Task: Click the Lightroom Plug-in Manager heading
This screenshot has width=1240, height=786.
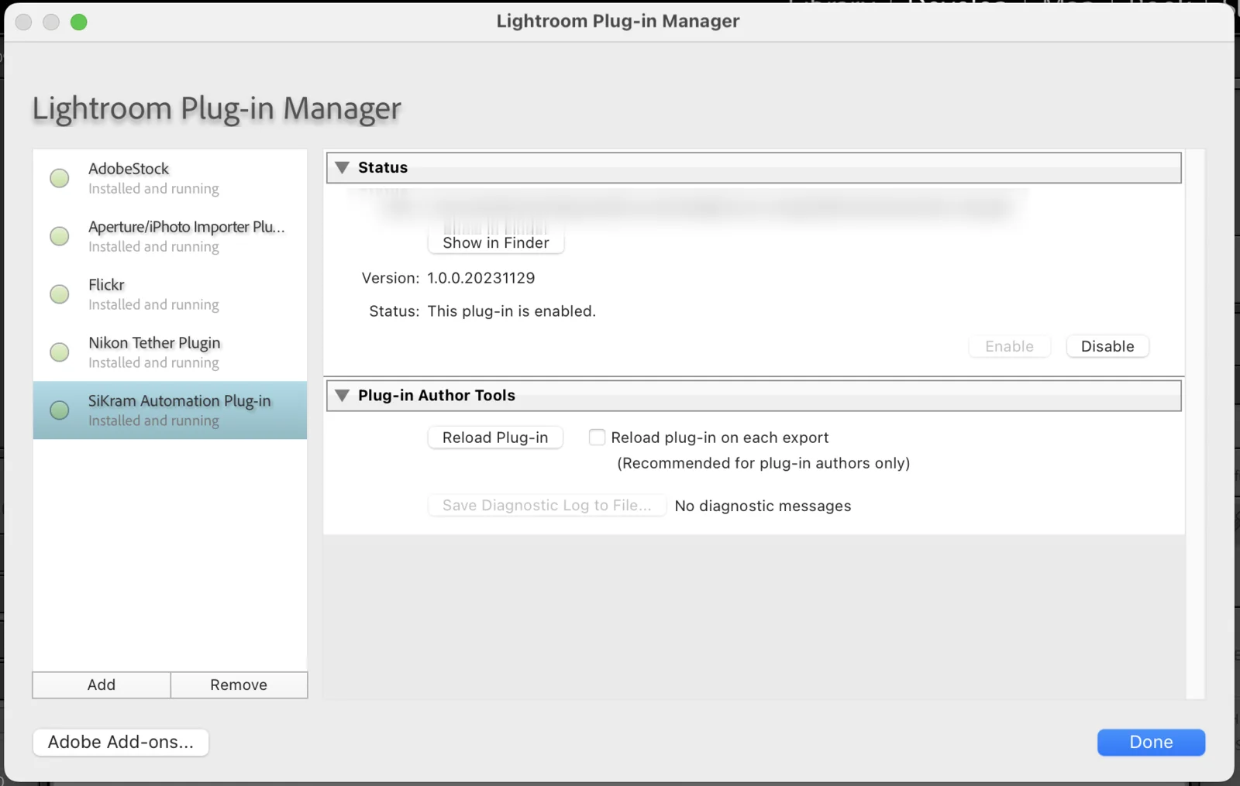Action: coord(217,108)
